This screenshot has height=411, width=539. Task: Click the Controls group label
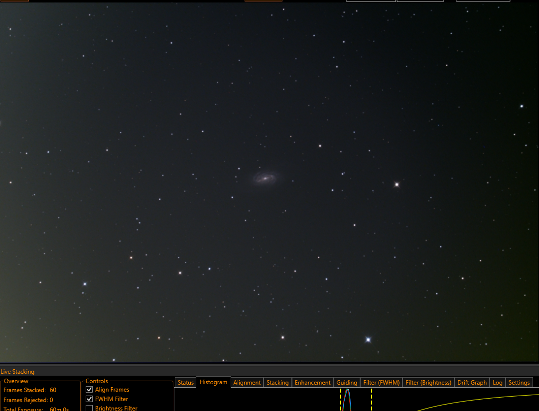point(97,381)
